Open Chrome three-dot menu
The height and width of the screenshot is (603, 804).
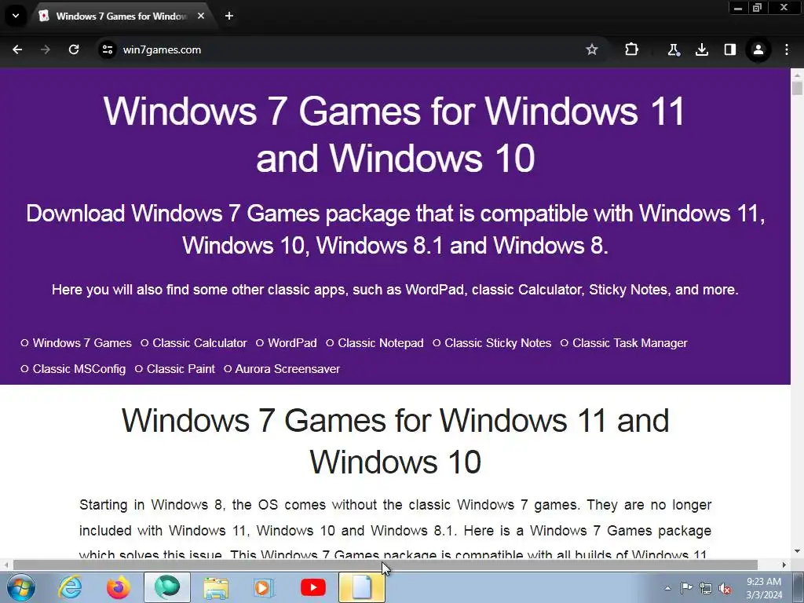click(787, 49)
